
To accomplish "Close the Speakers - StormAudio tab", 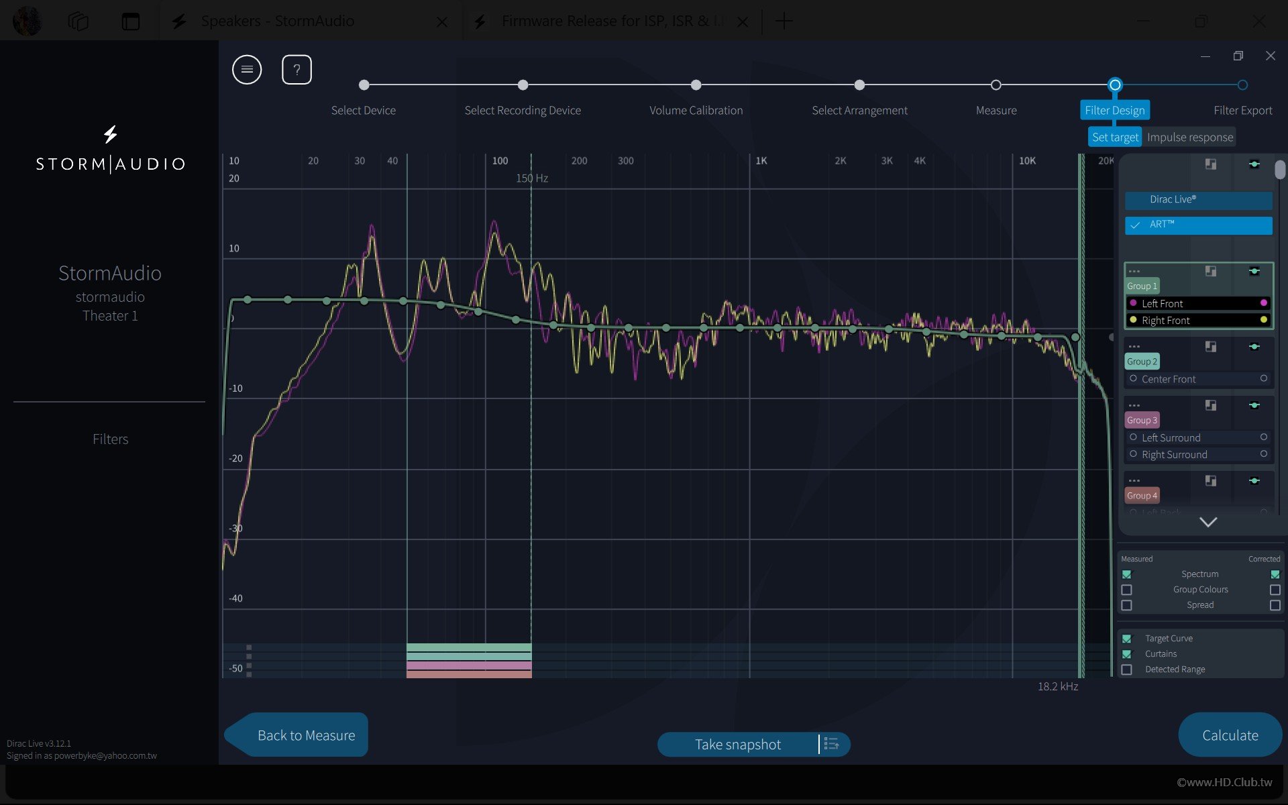I will tap(442, 21).
